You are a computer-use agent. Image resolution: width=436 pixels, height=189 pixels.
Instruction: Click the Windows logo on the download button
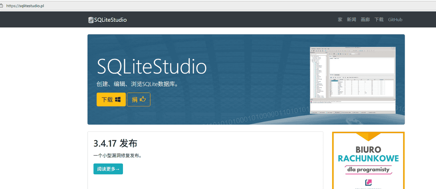[118, 99]
